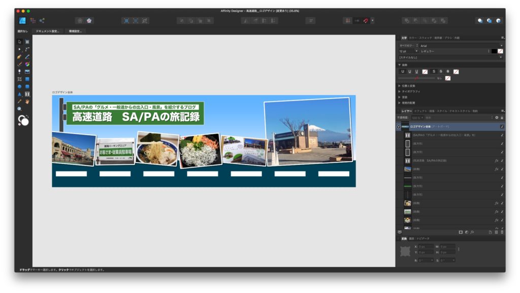Select the Colour Picker eyedropper tool
Image resolution: width=520 pixels, height=293 pixels.
tap(20, 102)
